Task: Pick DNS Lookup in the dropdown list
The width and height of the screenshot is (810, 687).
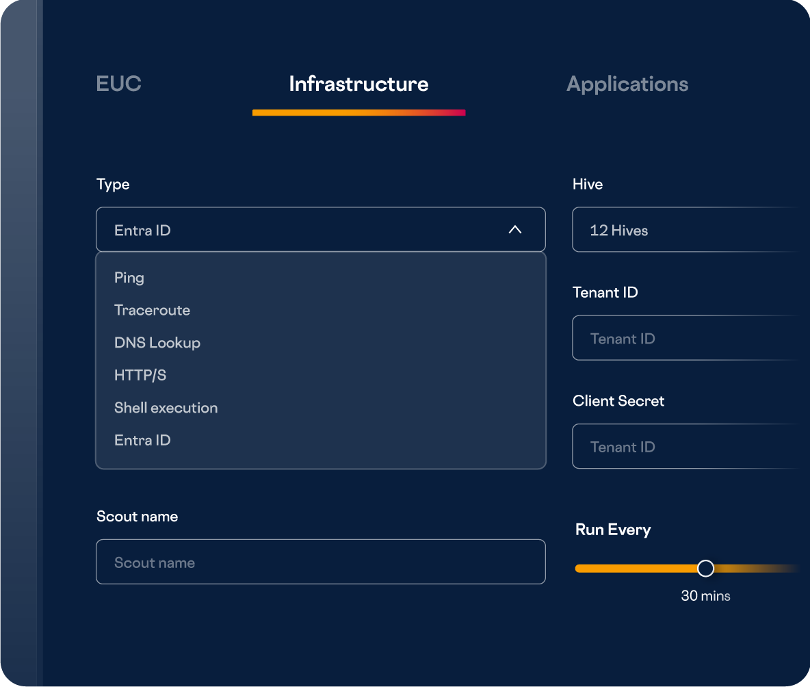Action: coord(157,343)
